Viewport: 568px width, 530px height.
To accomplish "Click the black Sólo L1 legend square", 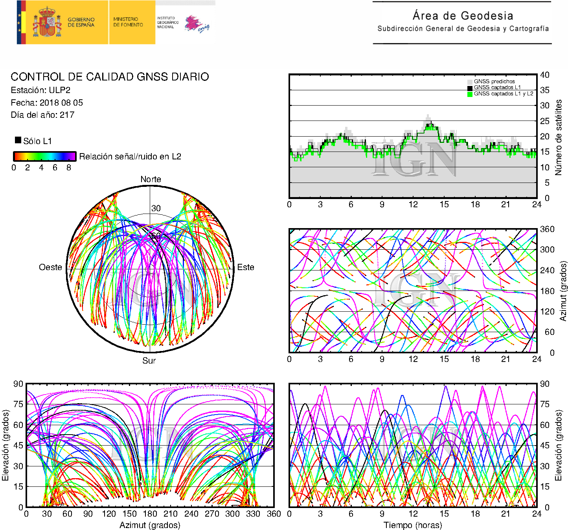I will 18,140.
